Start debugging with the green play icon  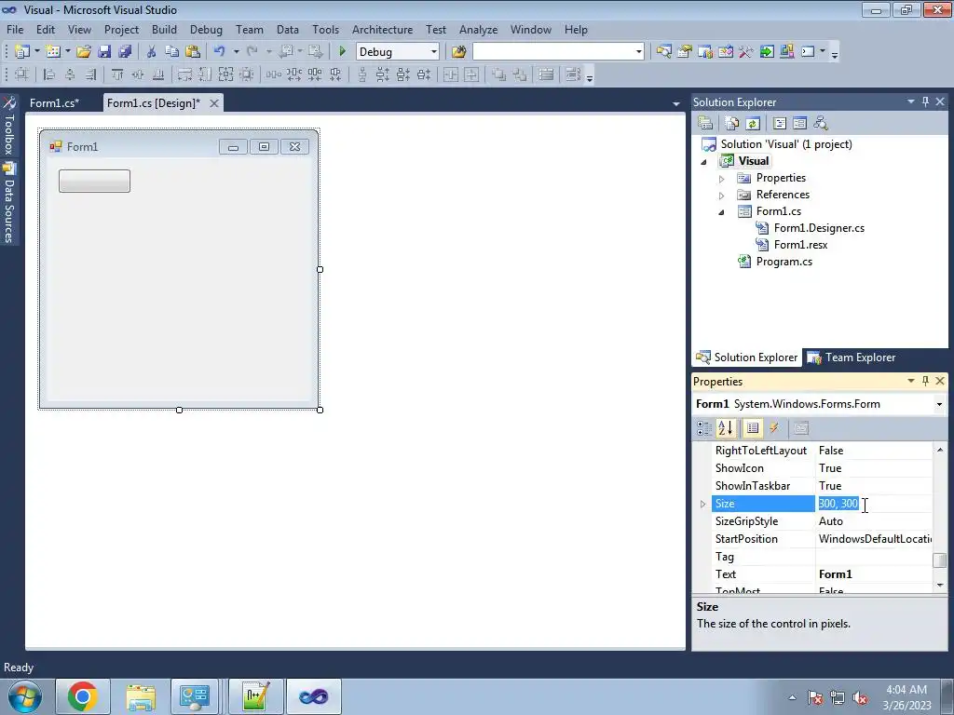pyautogui.click(x=342, y=52)
